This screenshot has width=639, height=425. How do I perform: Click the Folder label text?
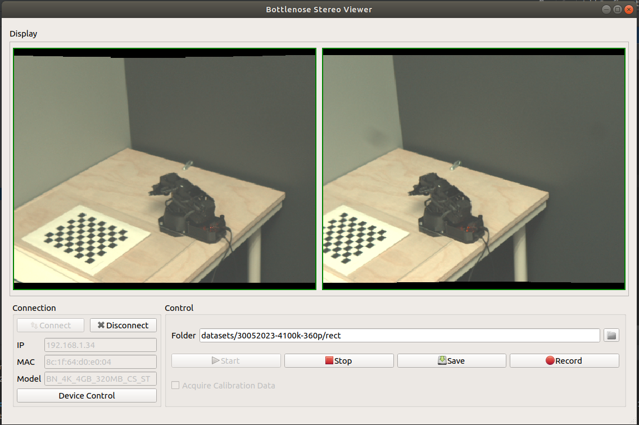(183, 336)
